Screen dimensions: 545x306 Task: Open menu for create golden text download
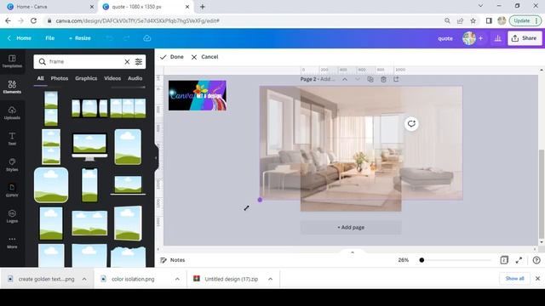point(84,279)
